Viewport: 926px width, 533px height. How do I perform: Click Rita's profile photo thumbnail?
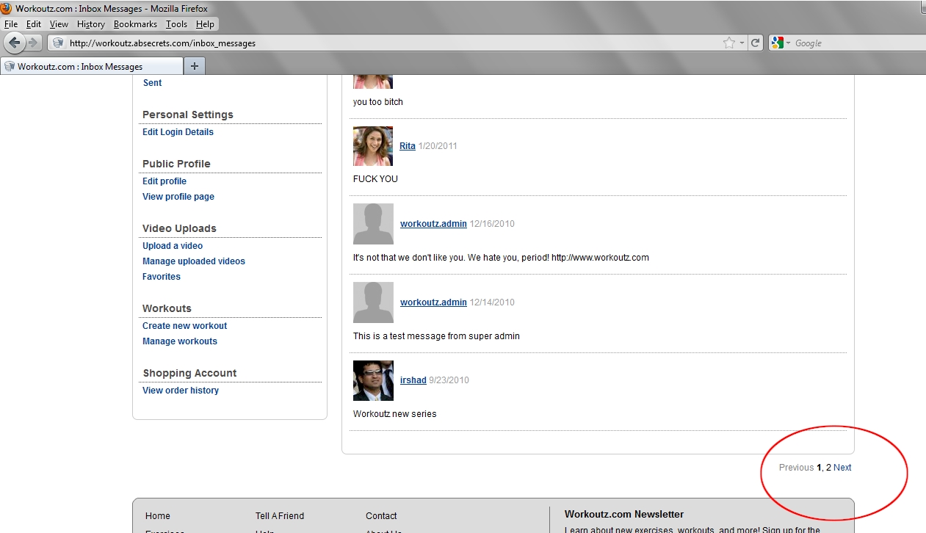click(373, 146)
